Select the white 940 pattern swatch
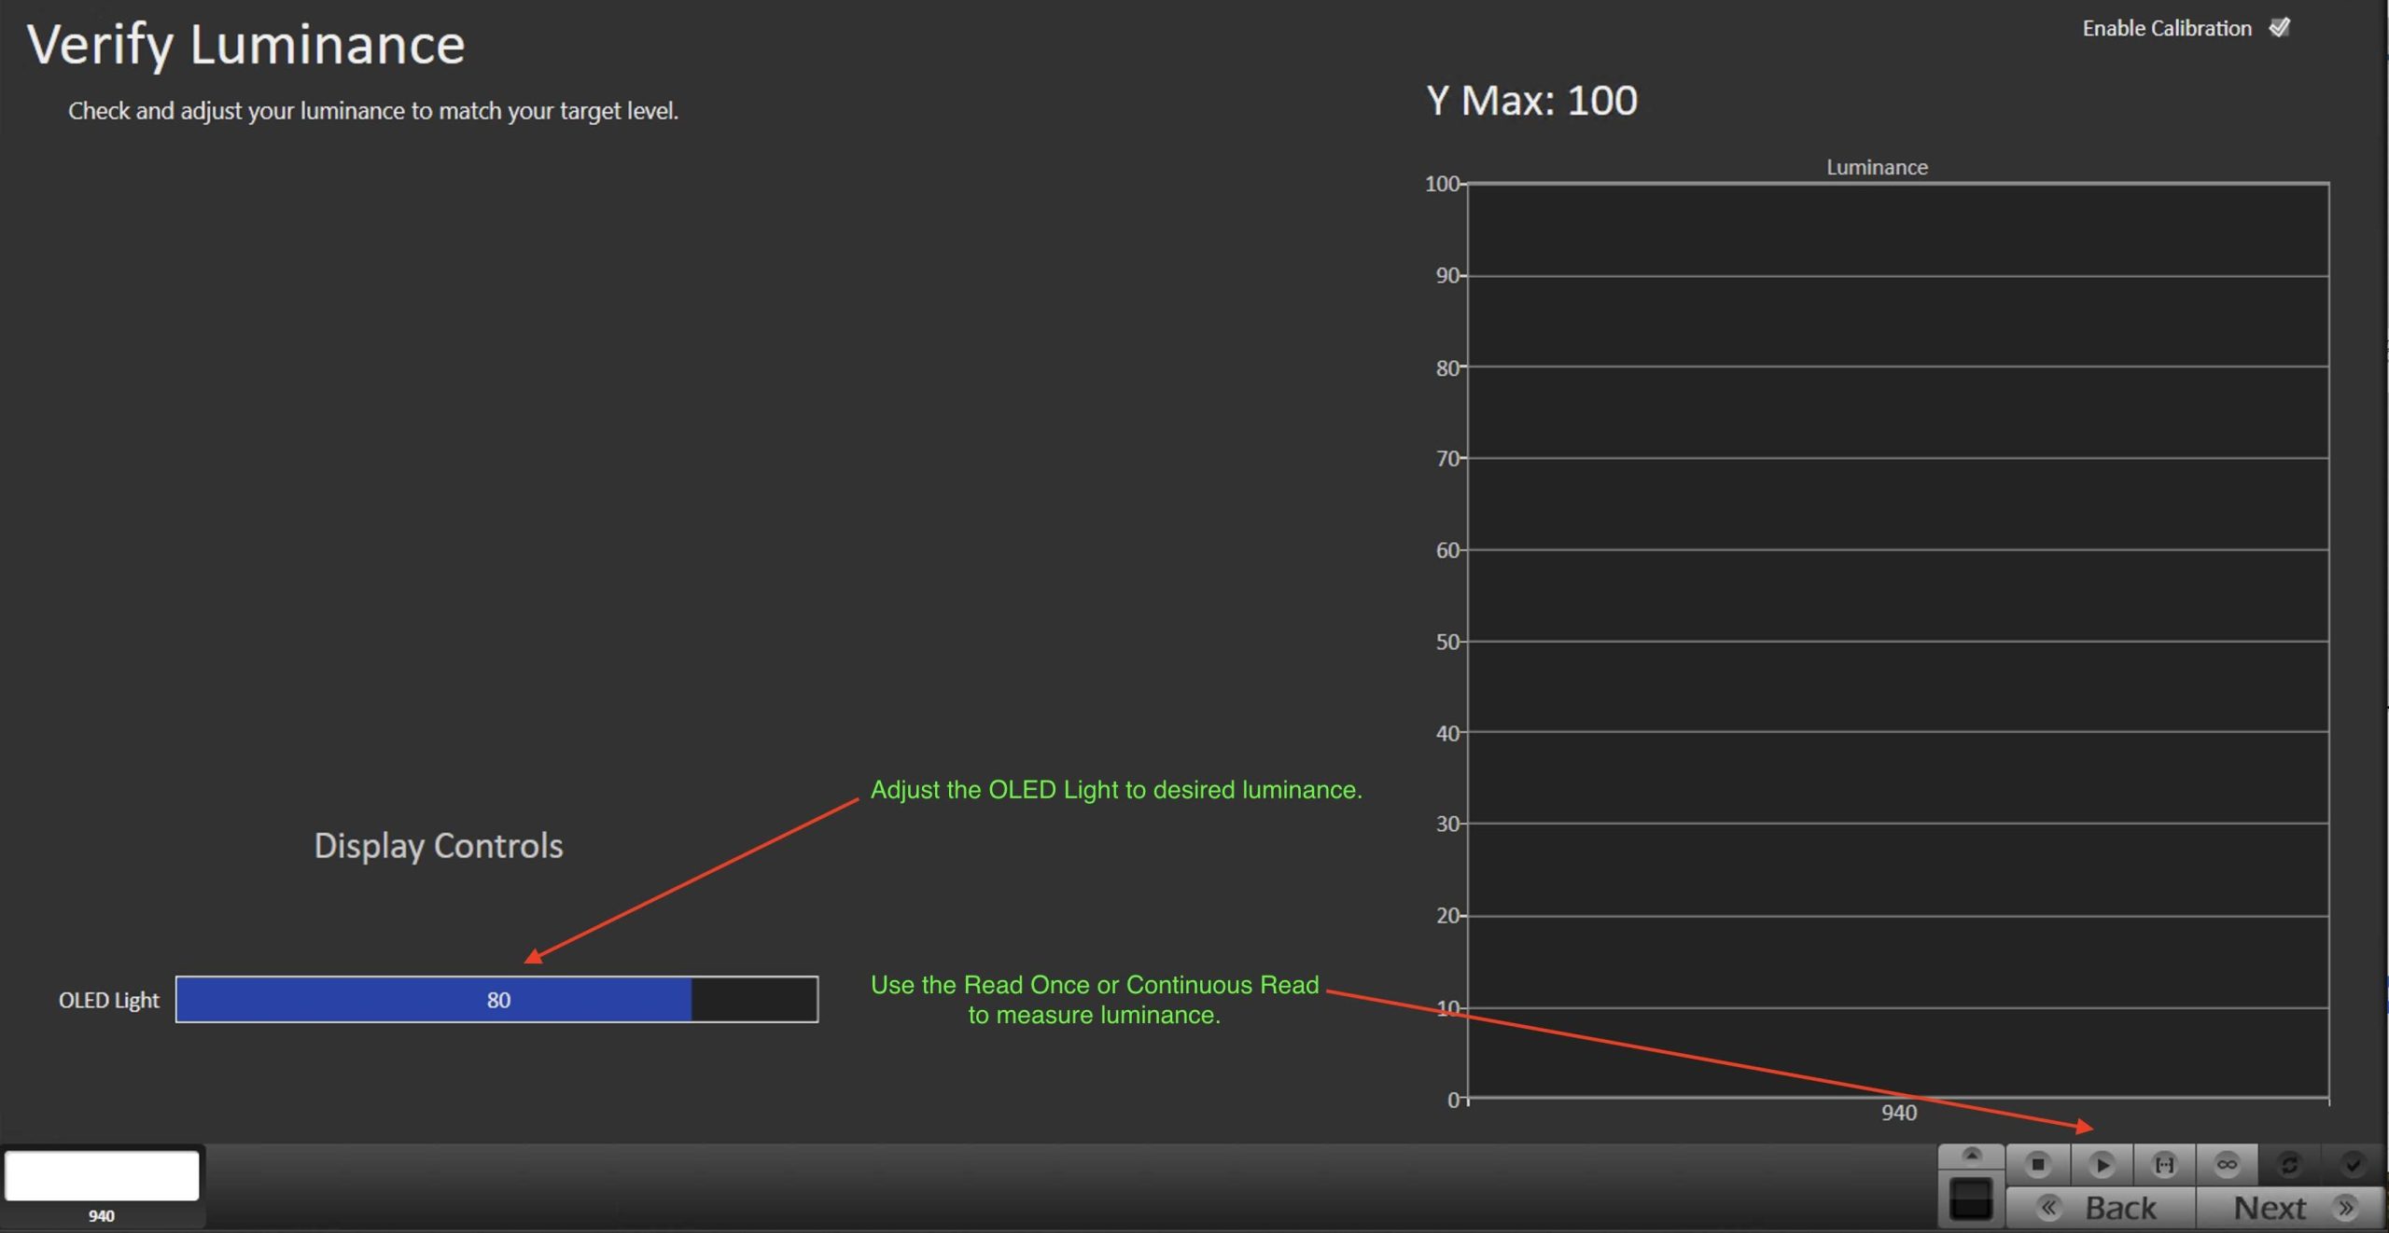2389x1233 pixels. (x=102, y=1175)
